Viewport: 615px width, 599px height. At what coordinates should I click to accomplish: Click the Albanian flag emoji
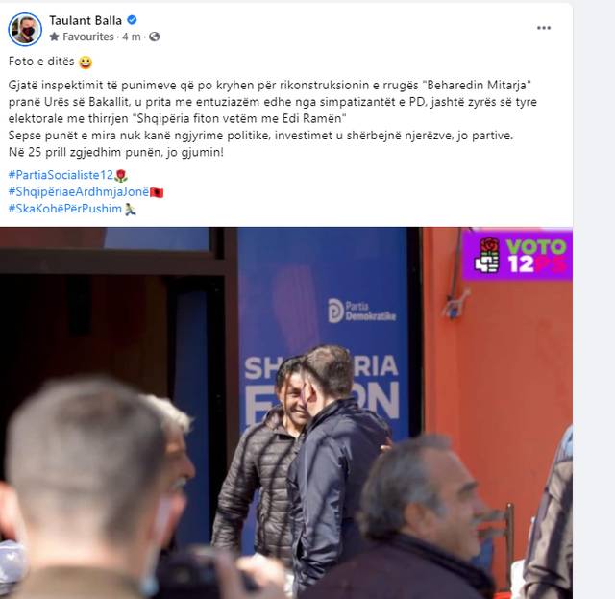point(157,192)
